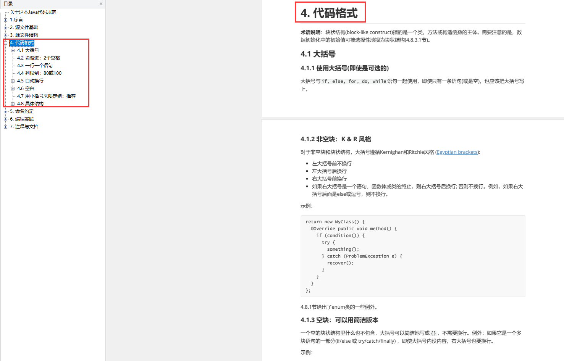Open 关于这本Java代码规范 in the outline

pos(33,12)
